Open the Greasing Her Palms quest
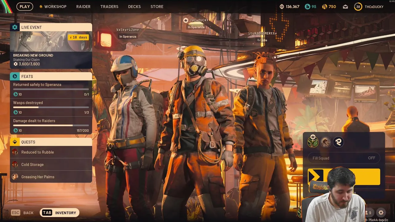Viewport: 395px width, 222px height. [x=51, y=177]
